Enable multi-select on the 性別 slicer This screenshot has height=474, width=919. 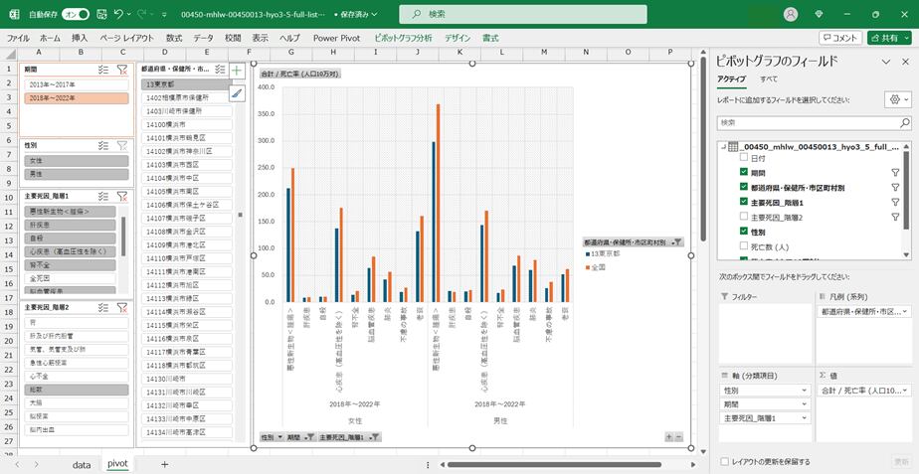tap(103, 145)
